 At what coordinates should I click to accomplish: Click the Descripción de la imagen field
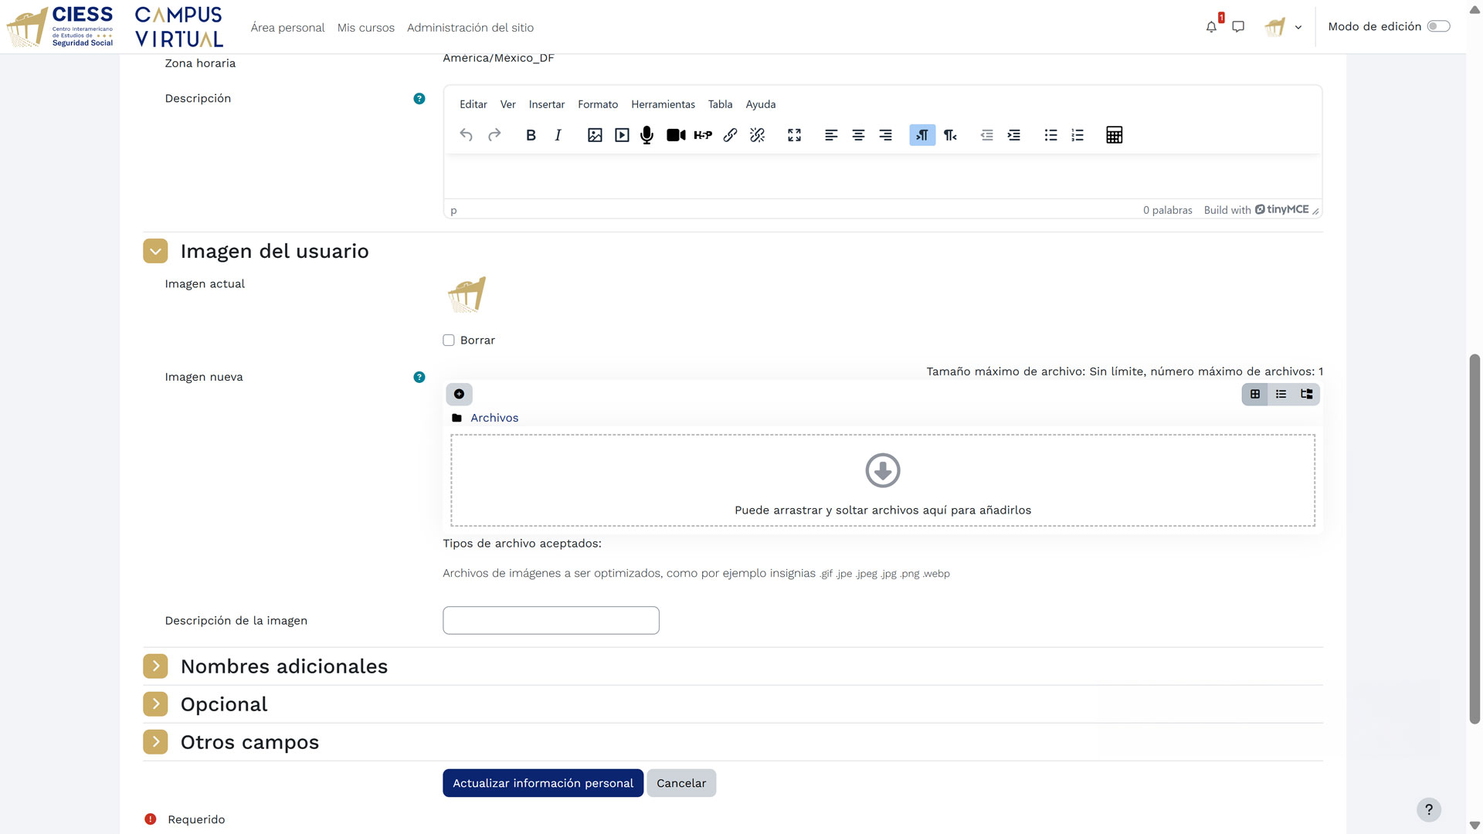click(551, 621)
